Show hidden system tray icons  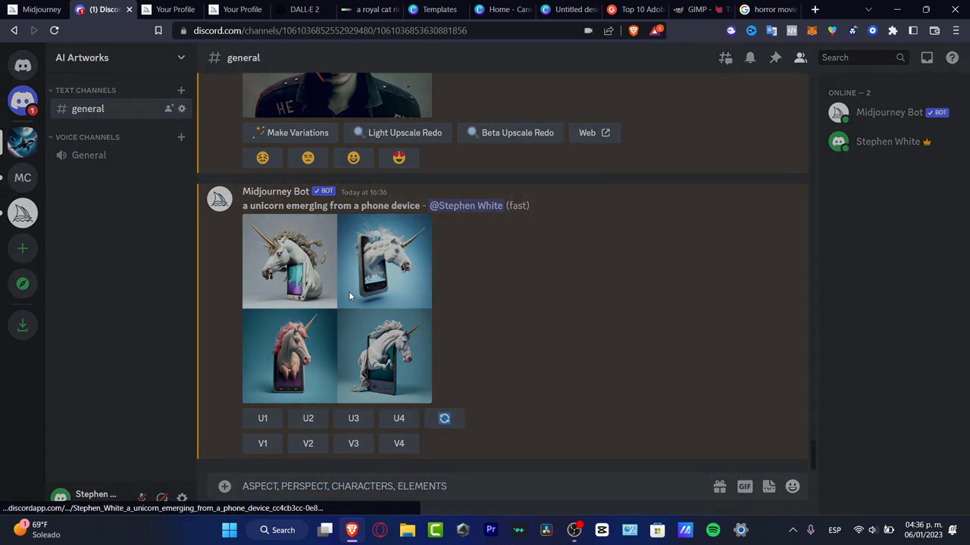click(x=793, y=530)
